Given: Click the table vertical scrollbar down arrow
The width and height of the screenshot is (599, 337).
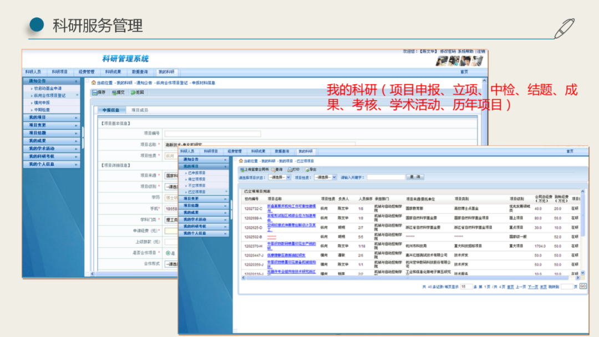Looking at the screenshot, I should (x=582, y=273).
